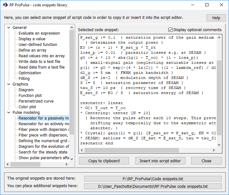Select the Fitting snippet

point(24,79)
